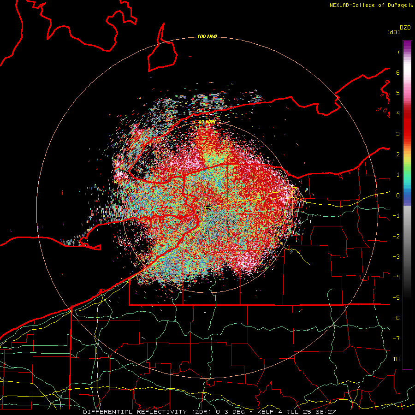Click the [dB] unit label

[393, 32]
